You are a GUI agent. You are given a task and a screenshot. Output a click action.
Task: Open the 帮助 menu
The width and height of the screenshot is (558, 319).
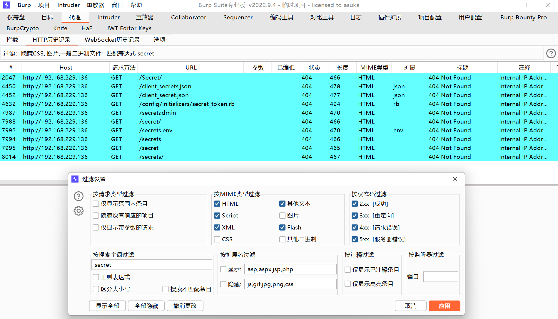[136, 5]
